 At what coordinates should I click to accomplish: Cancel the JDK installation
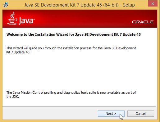[141, 114]
